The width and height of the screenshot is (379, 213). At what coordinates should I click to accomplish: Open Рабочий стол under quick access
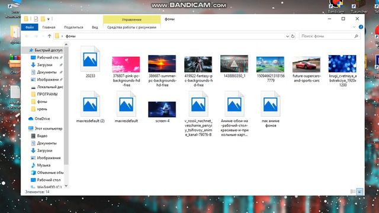[47, 57]
